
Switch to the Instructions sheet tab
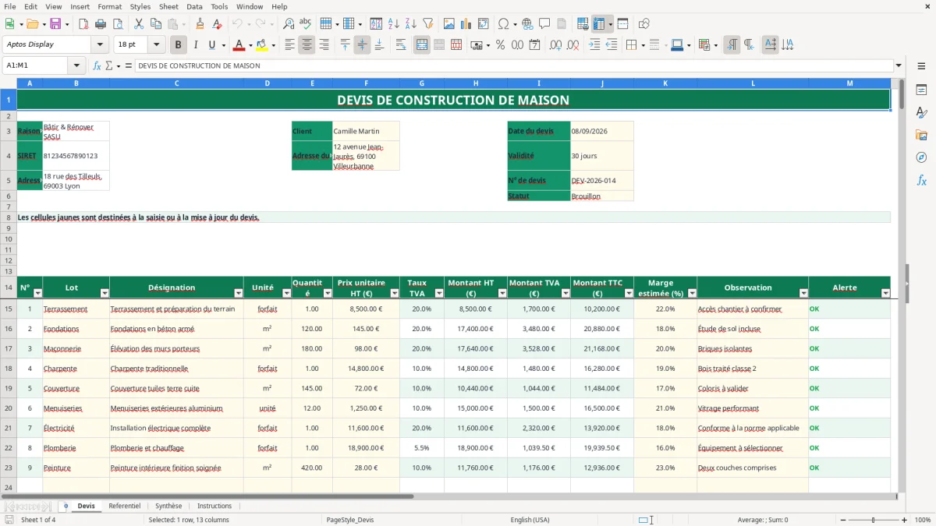pos(214,506)
